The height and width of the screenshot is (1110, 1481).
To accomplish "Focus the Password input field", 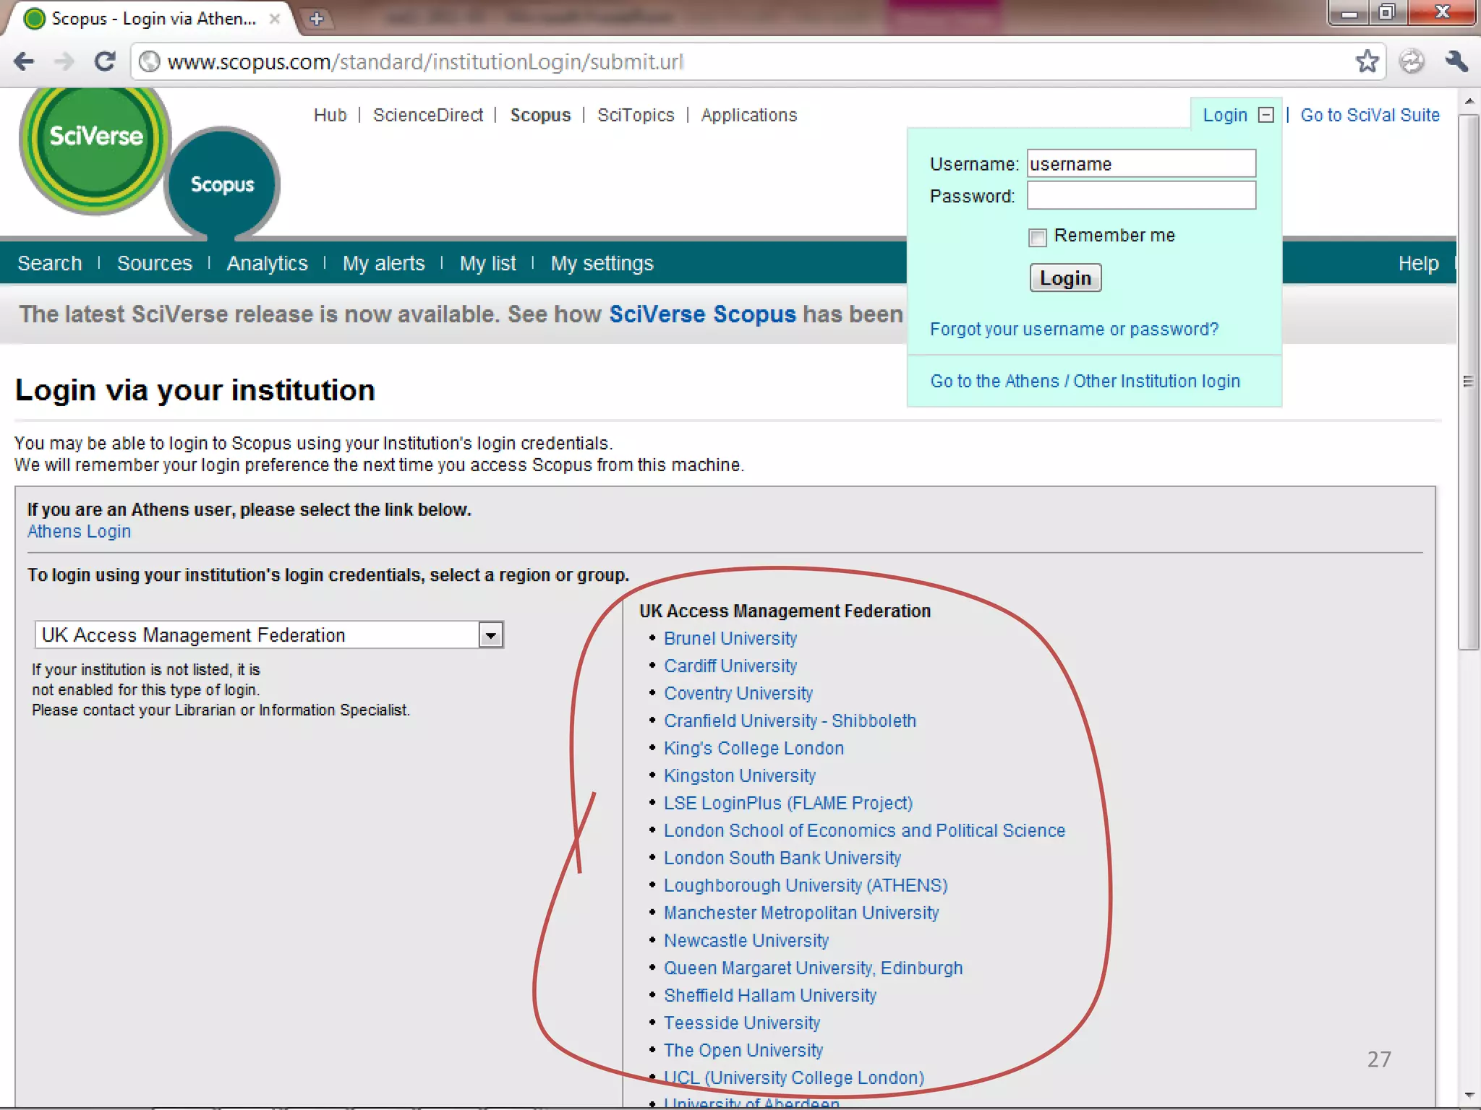I will [x=1141, y=195].
